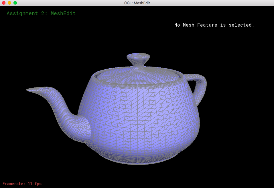The height and width of the screenshot is (188, 274).
Task: Click the red close window button
Action: 4,3
